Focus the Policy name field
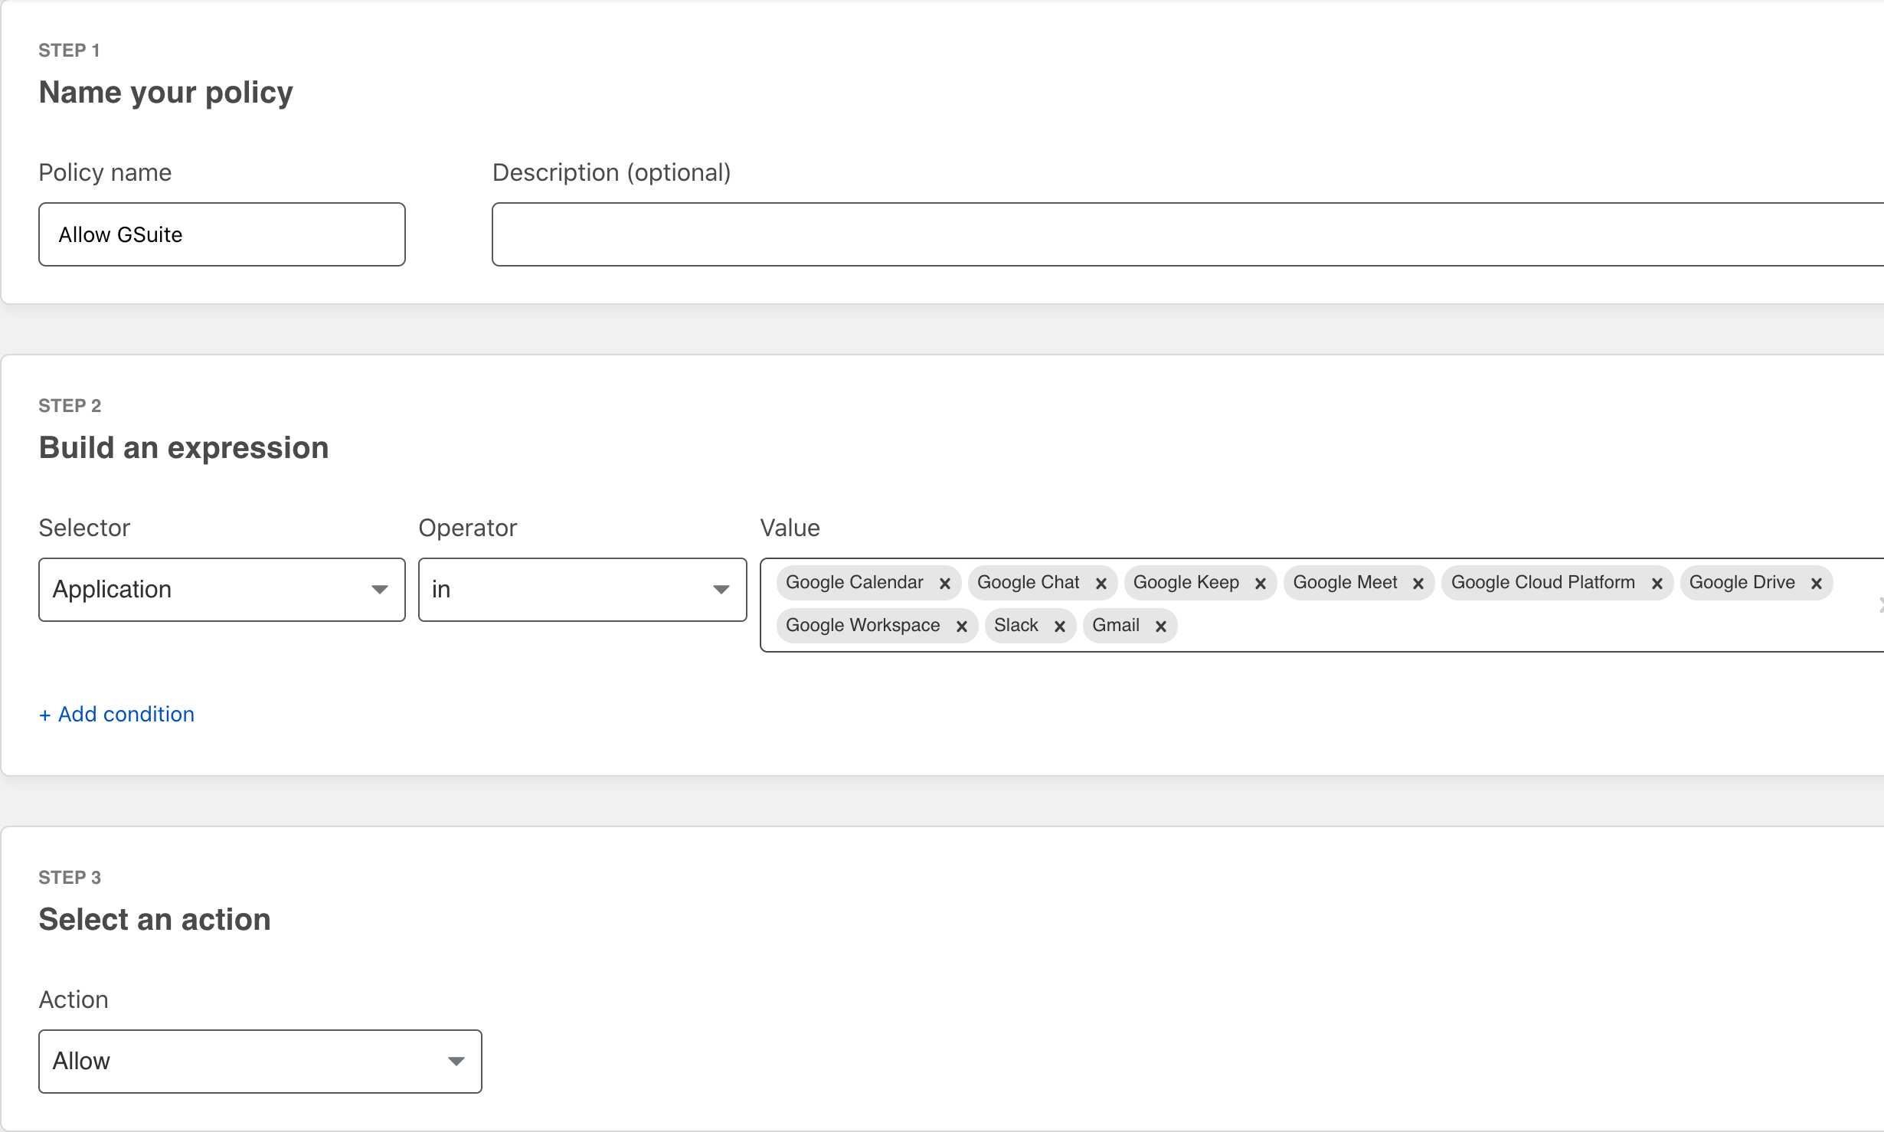This screenshot has width=1884, height=1132. [x=221, y=234]
